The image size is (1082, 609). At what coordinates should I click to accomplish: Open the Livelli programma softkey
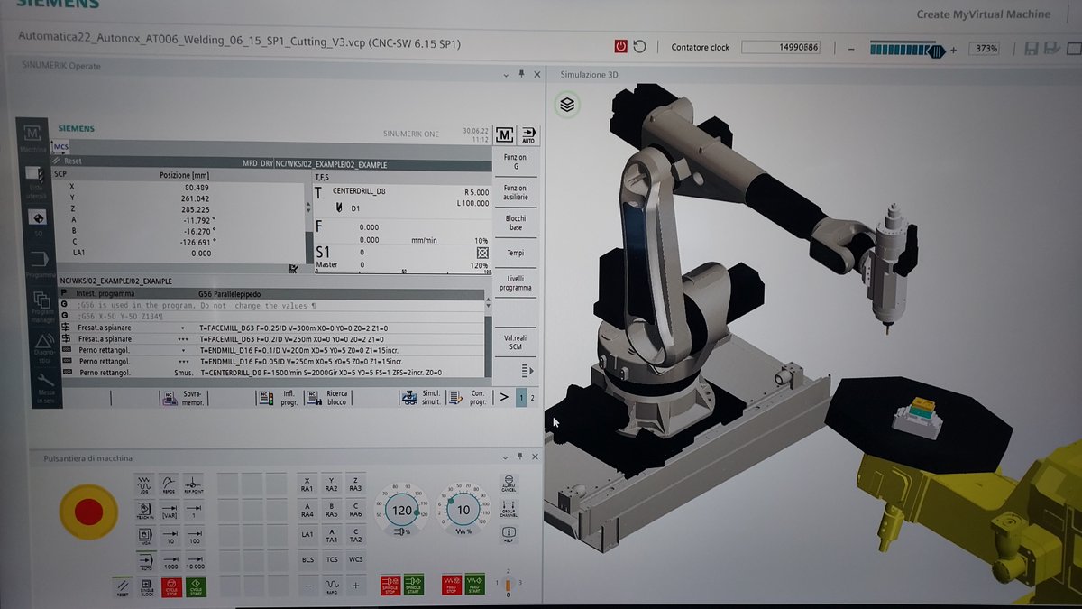coord(516,282)
